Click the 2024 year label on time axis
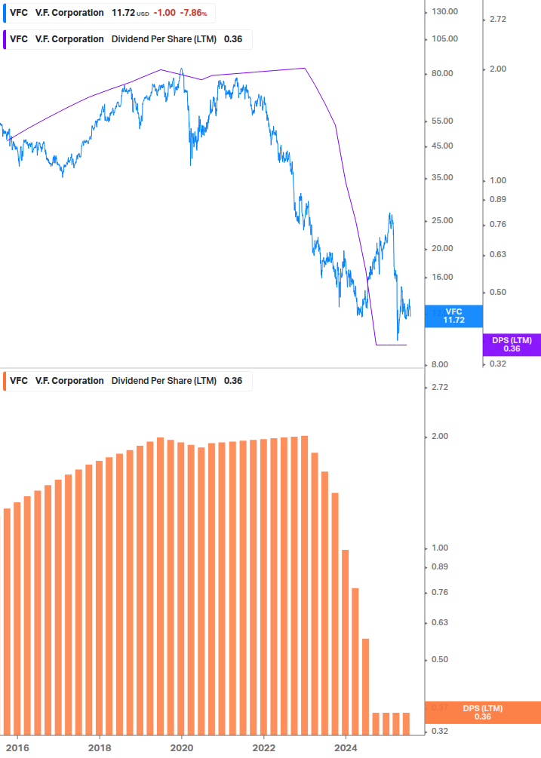Viewport: 541px width, 758px height. pos(346,748)
